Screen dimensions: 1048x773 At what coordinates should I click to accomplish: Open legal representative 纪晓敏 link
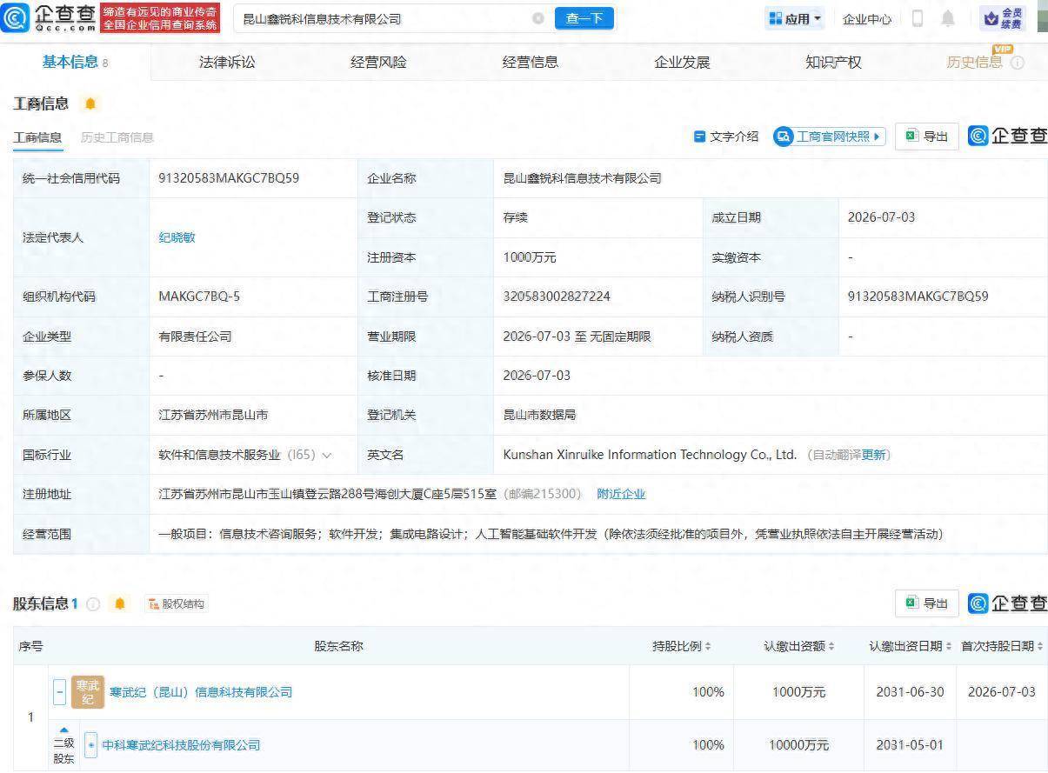pos(177,237)
